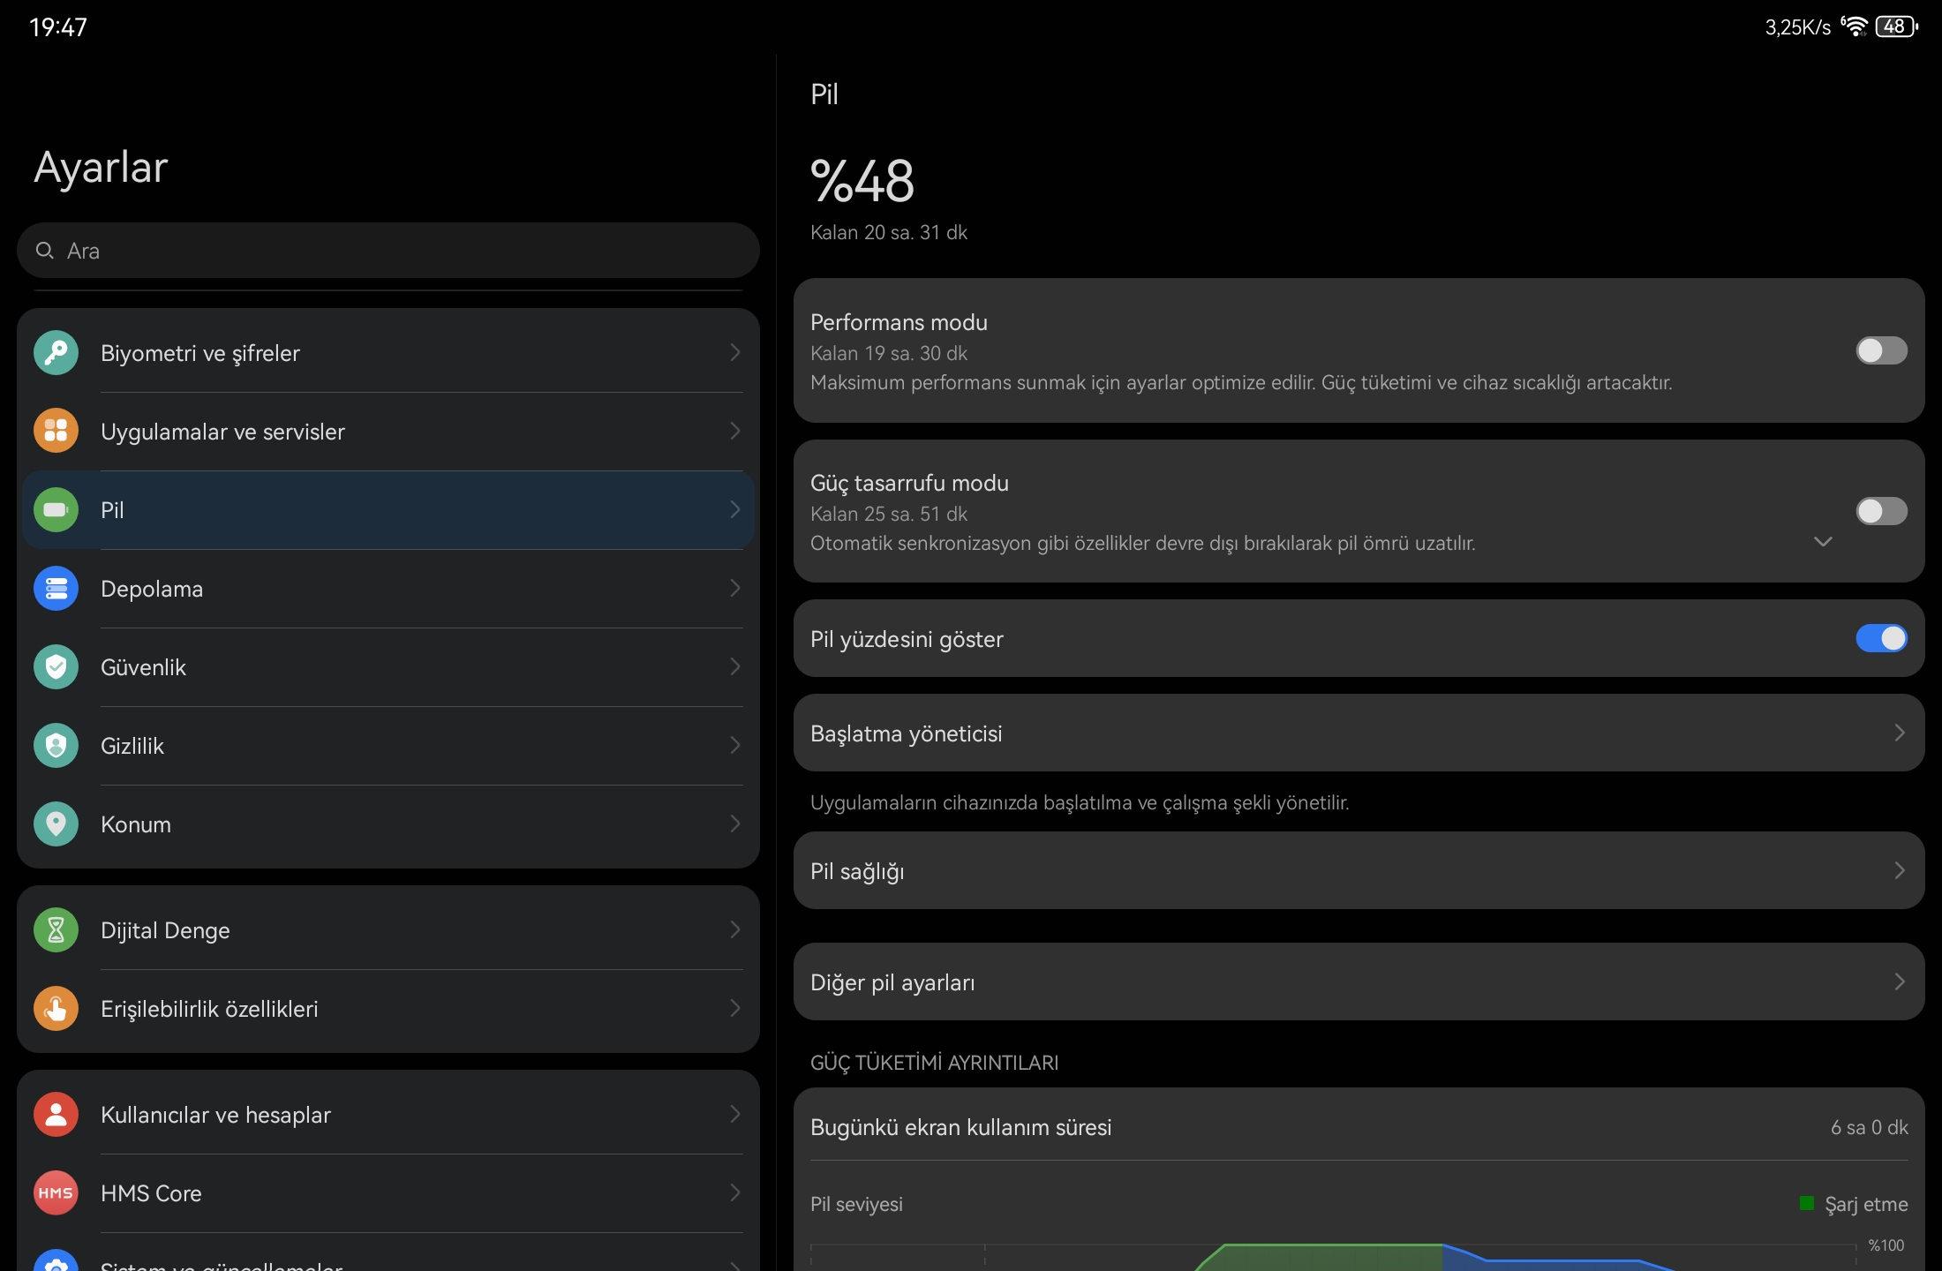Tap the %48 battery percentage heading
The image size is (1942, 1271).
[862, 181]
